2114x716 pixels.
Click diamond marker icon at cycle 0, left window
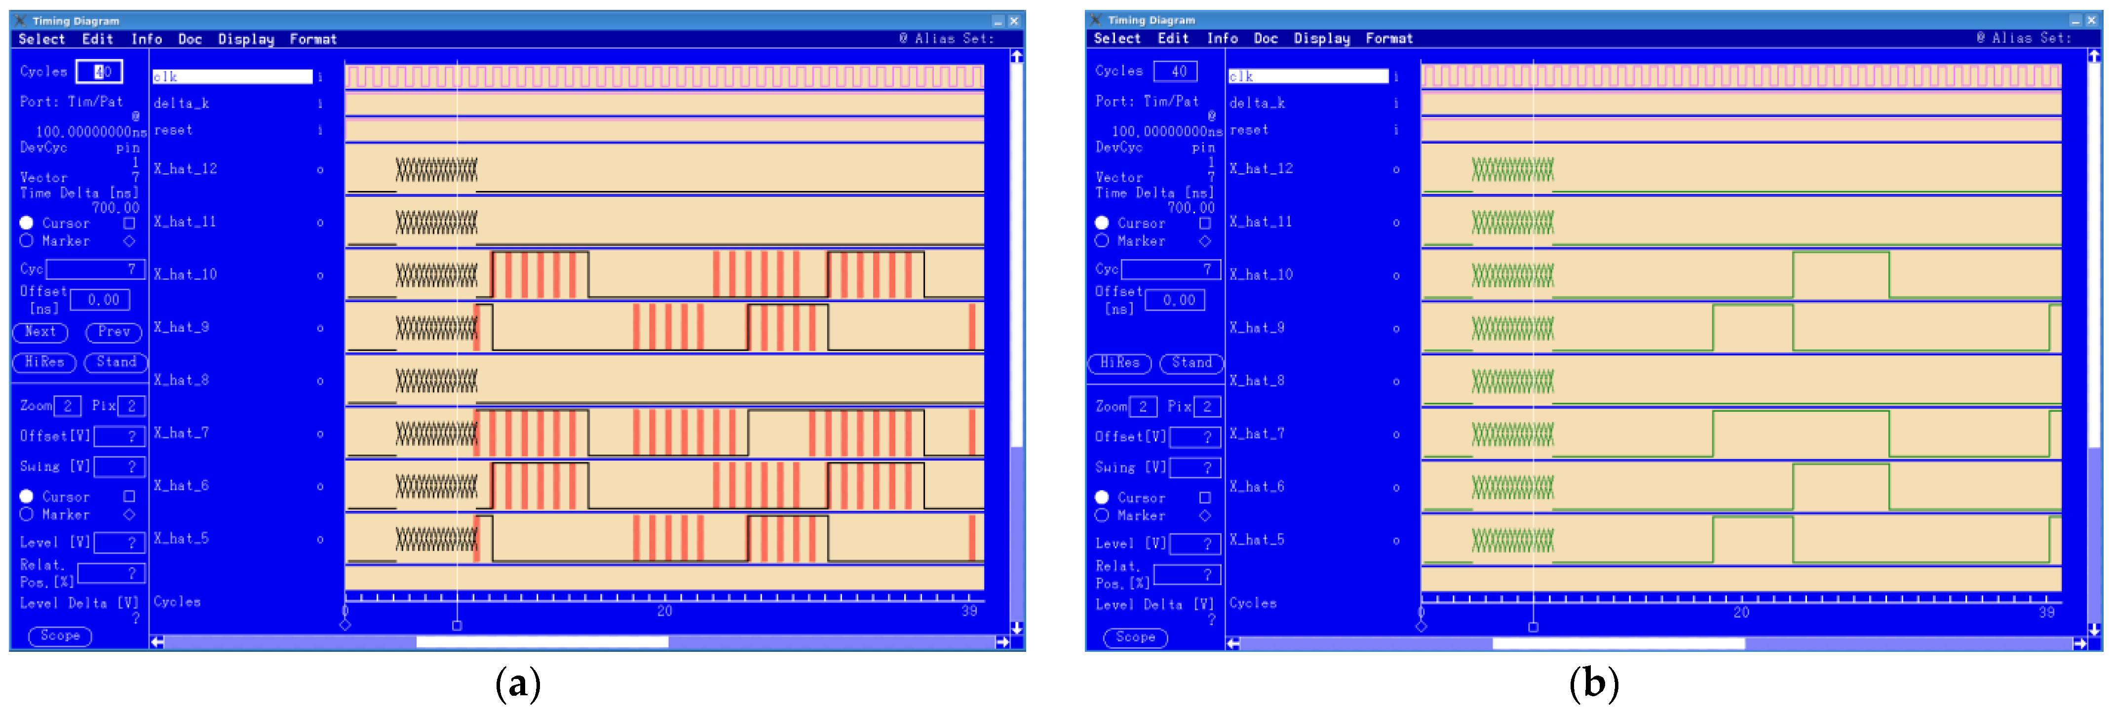pyautogui.click(x=345, y=625)
